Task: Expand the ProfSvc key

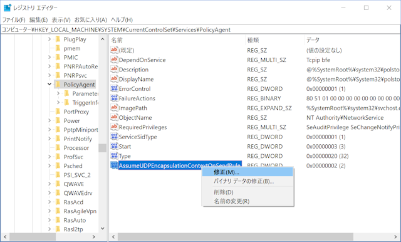Action: [x=49, y=157]
